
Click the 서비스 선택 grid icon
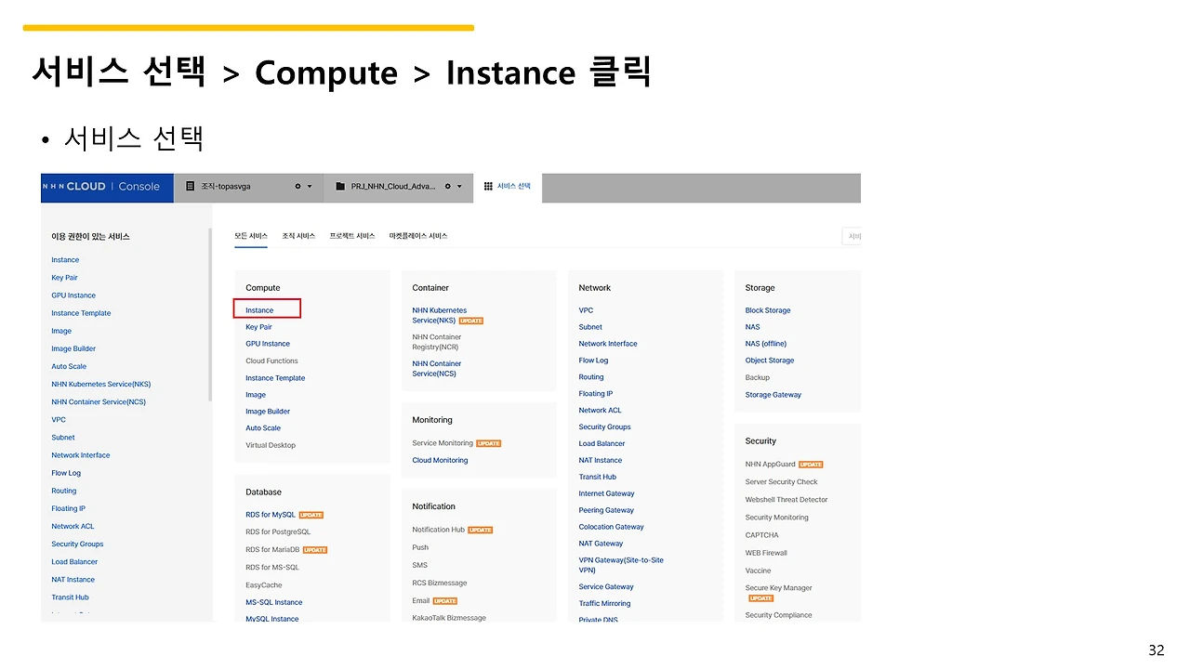tap(488, 187)
